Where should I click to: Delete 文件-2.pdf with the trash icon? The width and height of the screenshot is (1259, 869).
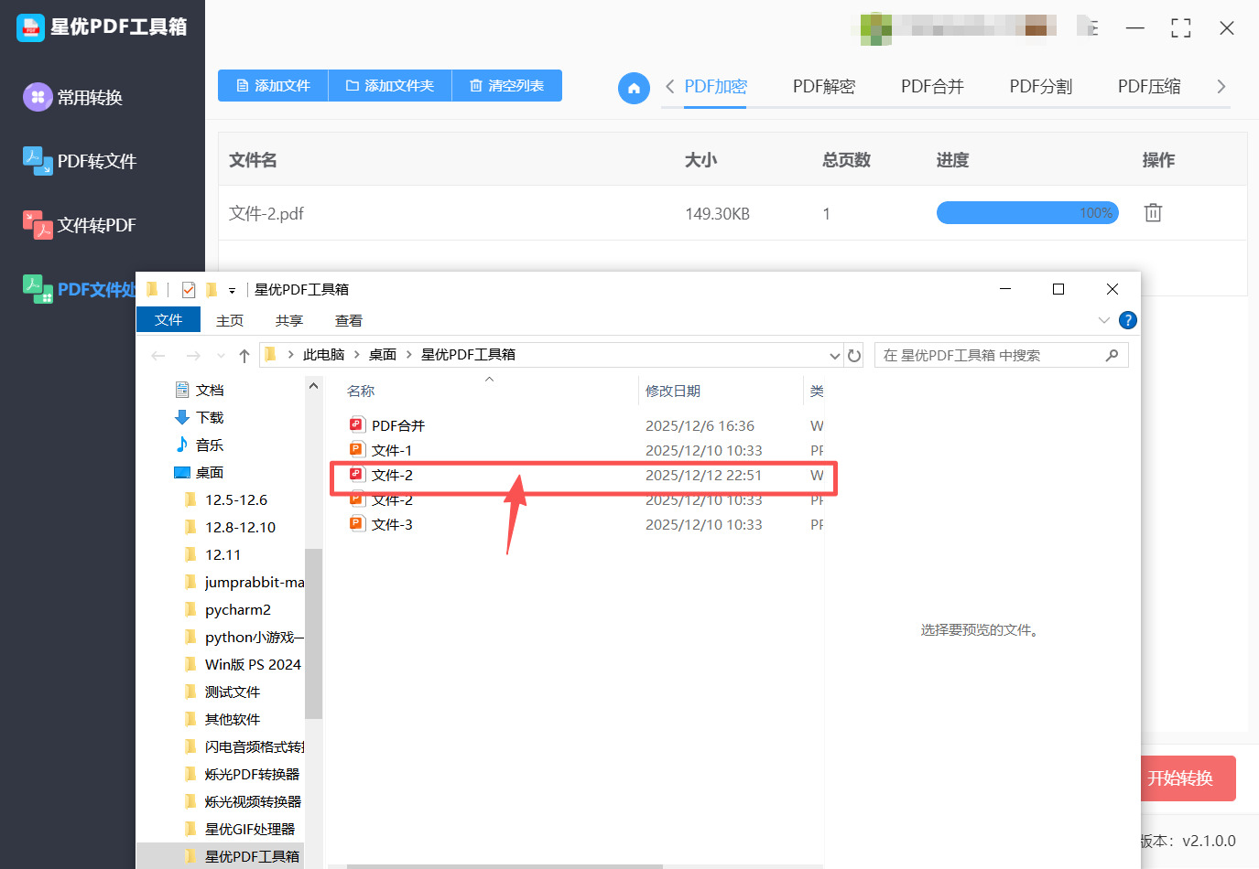pyautogui.click(x=1153, y=212)
